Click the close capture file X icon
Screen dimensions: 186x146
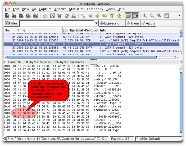click(x=60, y=16)
